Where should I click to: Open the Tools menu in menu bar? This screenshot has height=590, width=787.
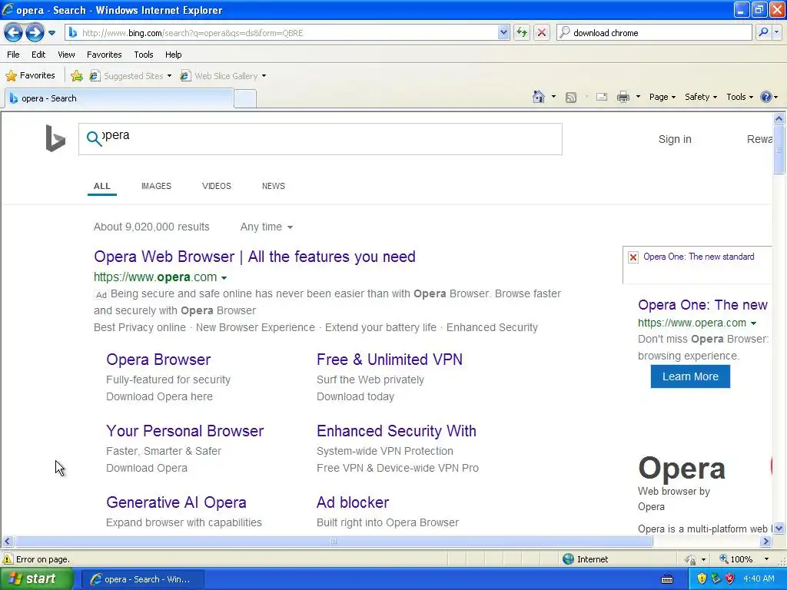click(x=144, y=55)
